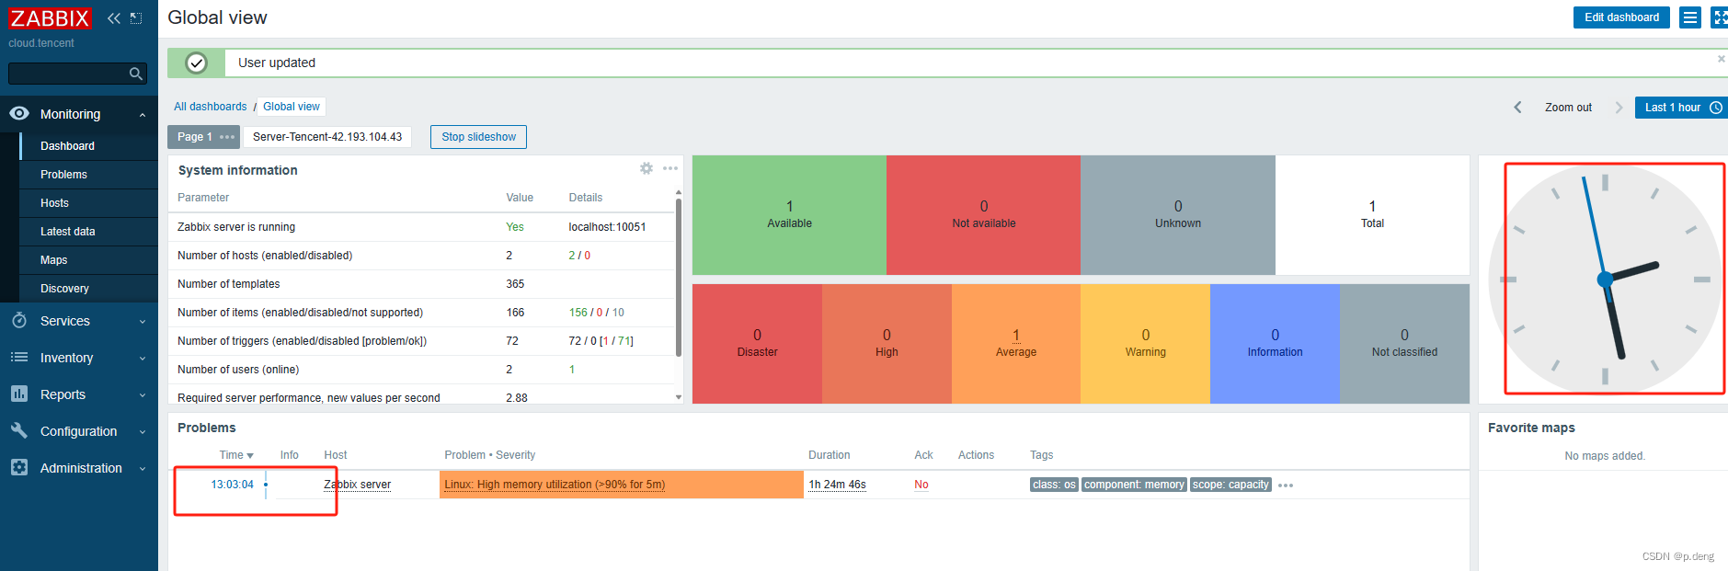Image resolution: width=1728 pixels, height=571 pixels.
Task: Open System information widget gear settings
Action: coord(647,168)
